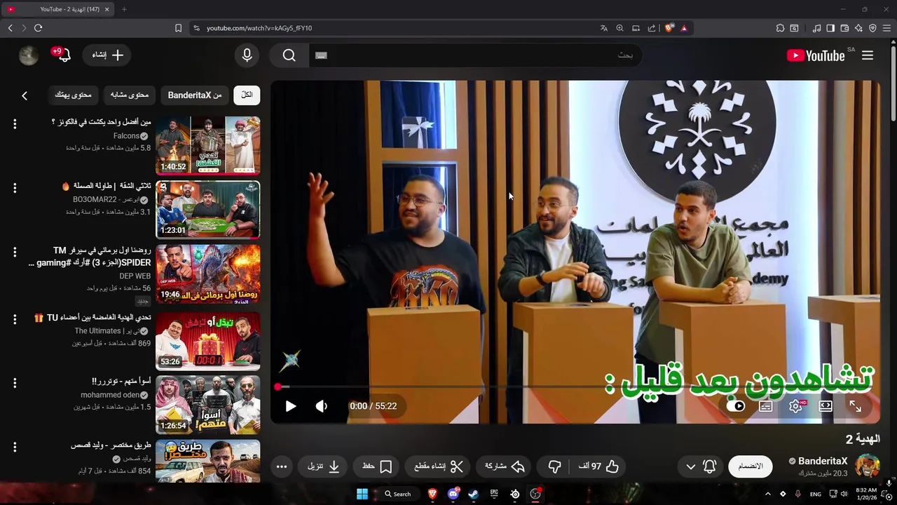Open options menu for the Falcons video

click(x=15, y=124)
